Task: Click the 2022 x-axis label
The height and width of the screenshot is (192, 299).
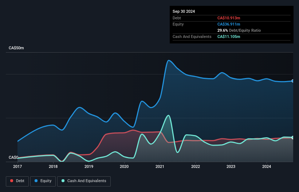Action: click(x=196, y=166)
